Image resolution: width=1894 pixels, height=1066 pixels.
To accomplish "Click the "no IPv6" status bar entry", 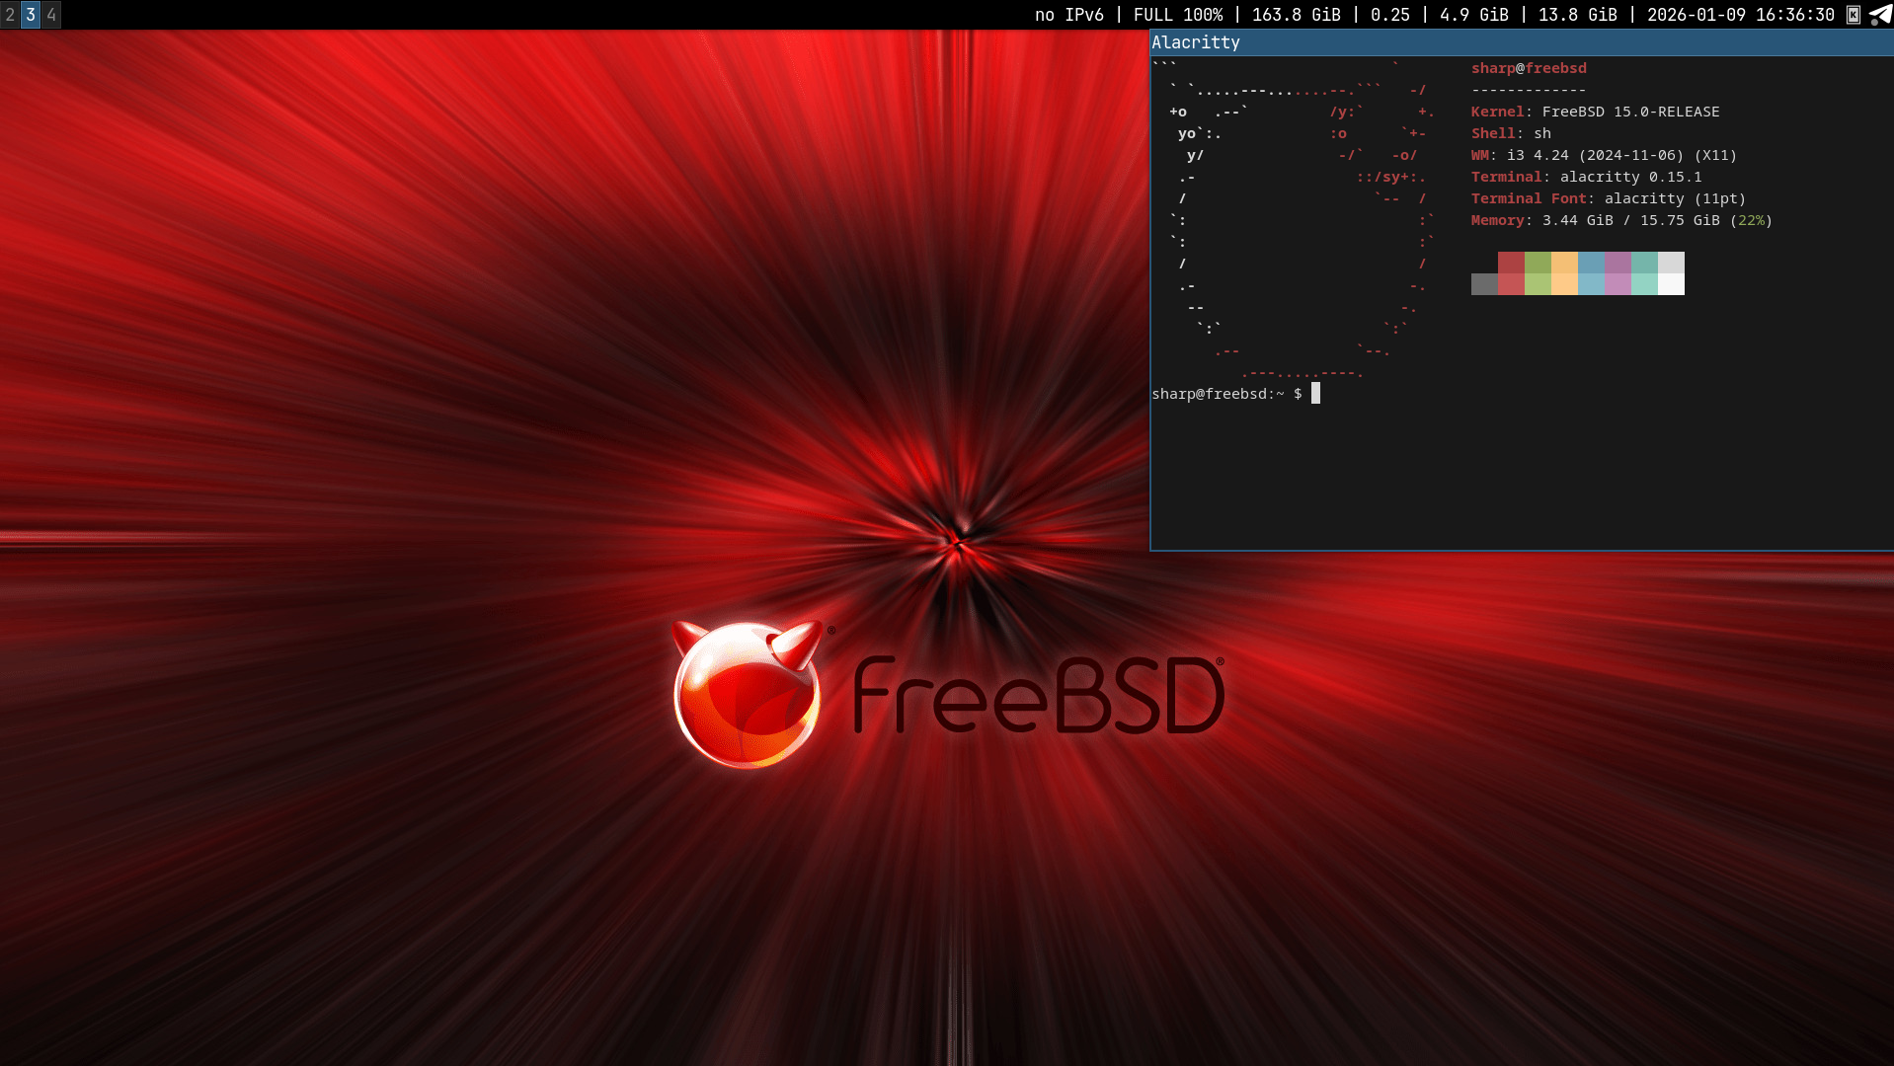I will tap(1069, 15).
